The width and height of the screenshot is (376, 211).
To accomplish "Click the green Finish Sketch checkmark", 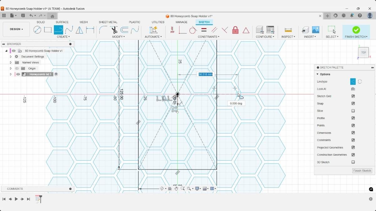I will point(356,30).
